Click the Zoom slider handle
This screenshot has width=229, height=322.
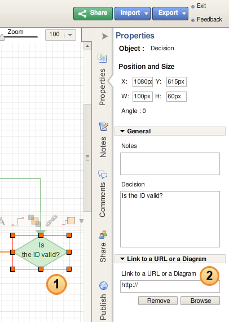click(x=2, y=37)
